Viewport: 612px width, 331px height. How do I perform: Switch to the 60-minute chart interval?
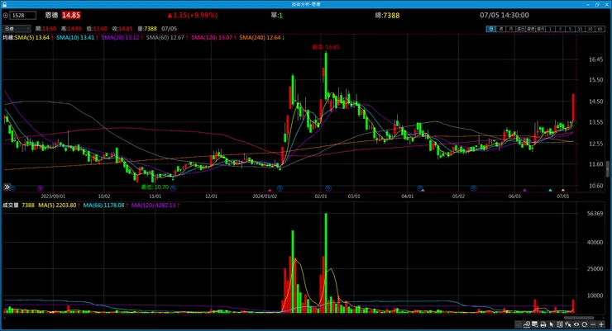point(600,29)
